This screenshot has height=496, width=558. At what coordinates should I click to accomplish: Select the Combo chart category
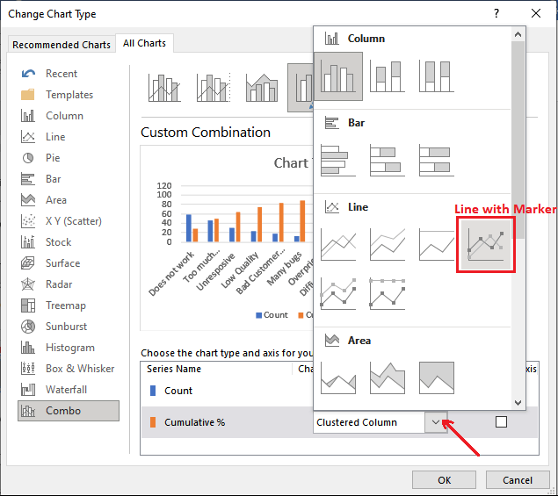click(69, 411)
